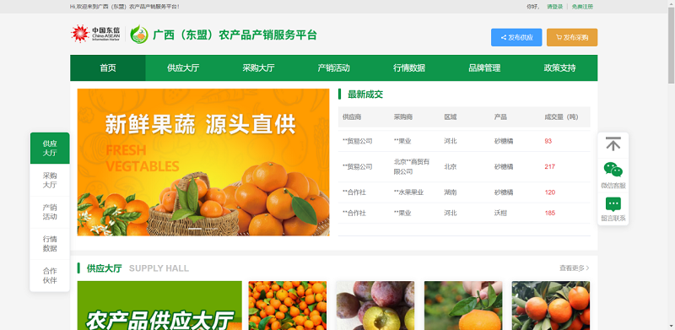Click the back-to-top arrow icon

(x=613, y=143)
